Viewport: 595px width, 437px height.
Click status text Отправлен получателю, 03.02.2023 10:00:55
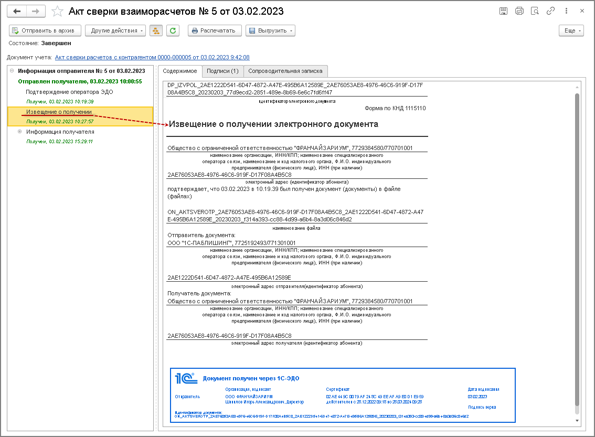(80, 81)
